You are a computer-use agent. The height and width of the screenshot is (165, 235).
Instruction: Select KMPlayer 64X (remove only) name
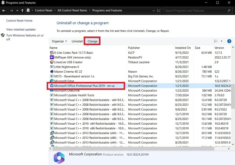coord(73,57)
